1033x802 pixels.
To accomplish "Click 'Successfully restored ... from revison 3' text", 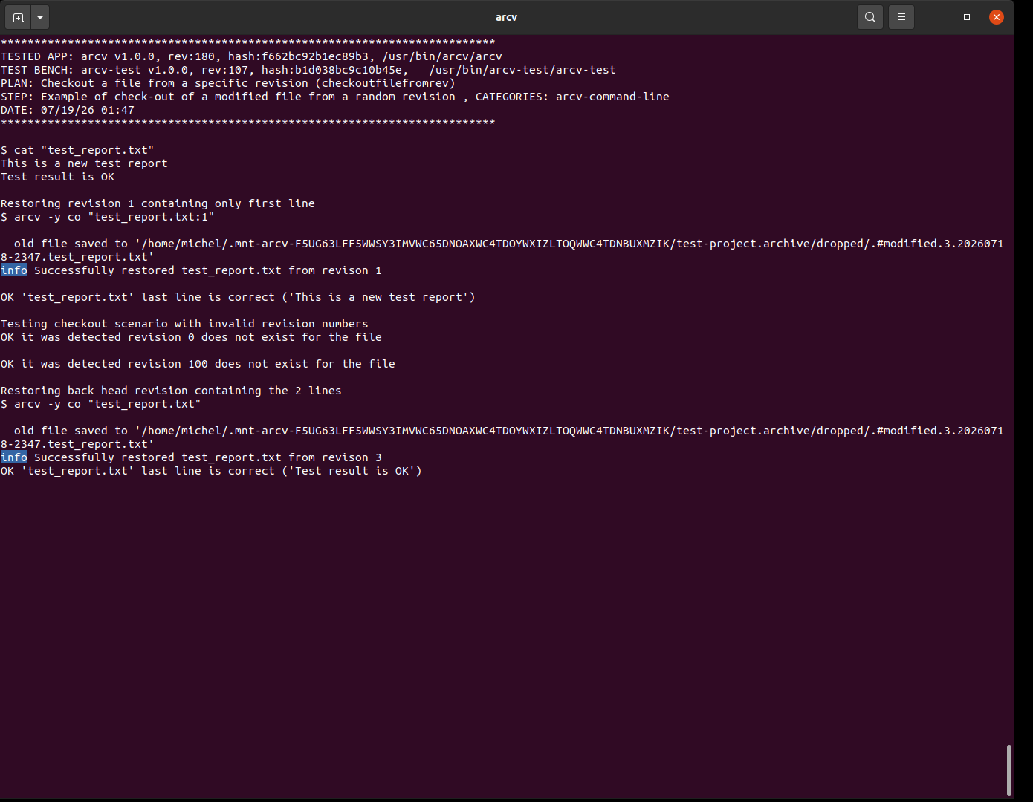I will tap(208, 457).
